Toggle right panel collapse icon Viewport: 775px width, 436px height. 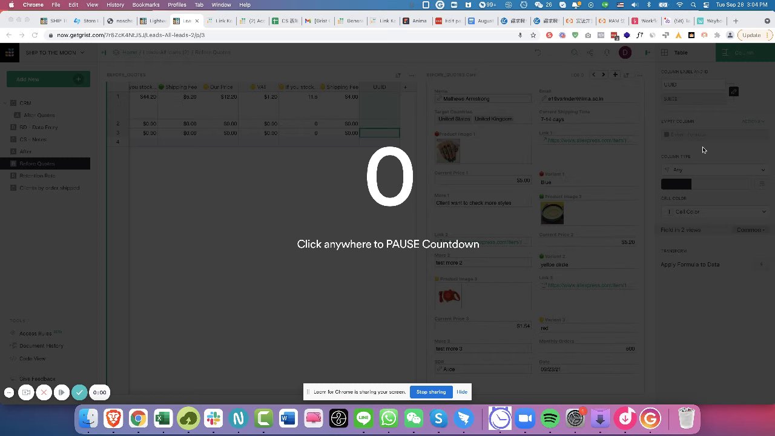click(x=647, y=53)
